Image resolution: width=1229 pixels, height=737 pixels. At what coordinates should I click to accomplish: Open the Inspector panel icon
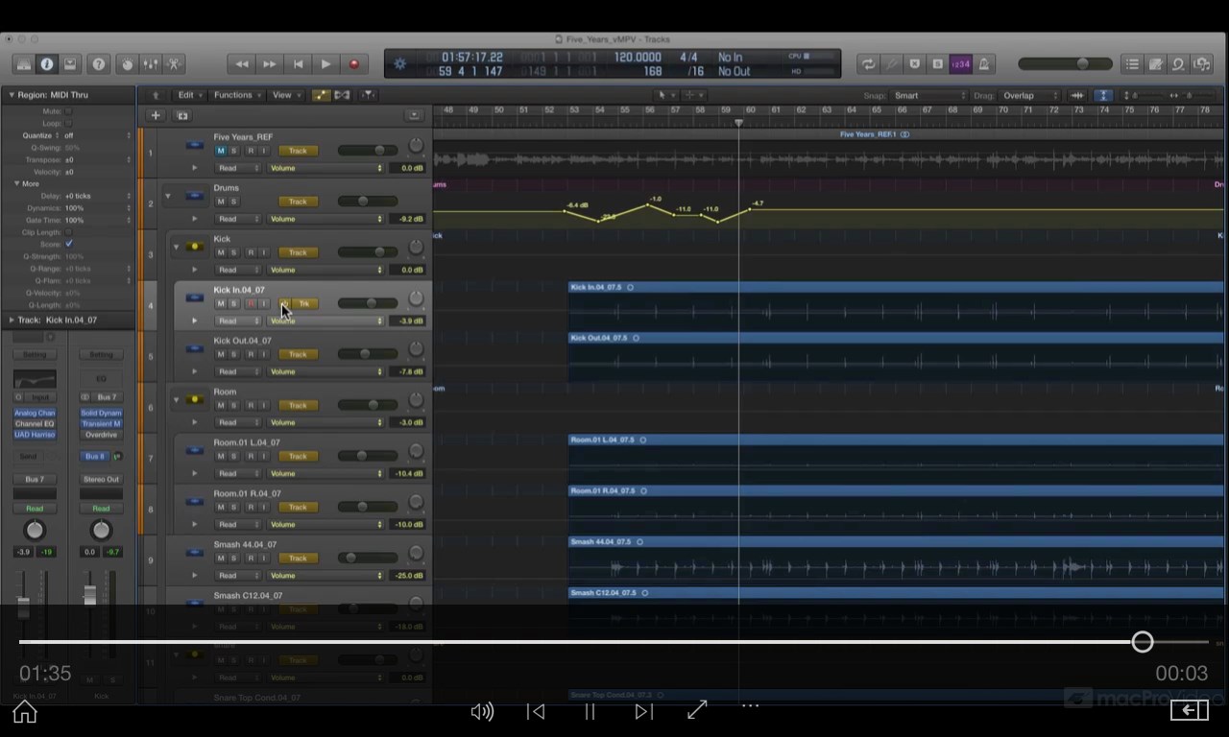46,63
